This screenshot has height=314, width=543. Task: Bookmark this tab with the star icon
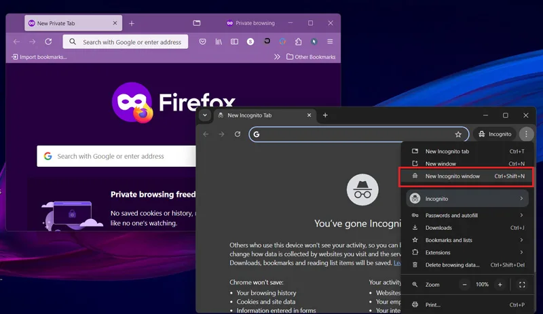(x=458, y=134)
